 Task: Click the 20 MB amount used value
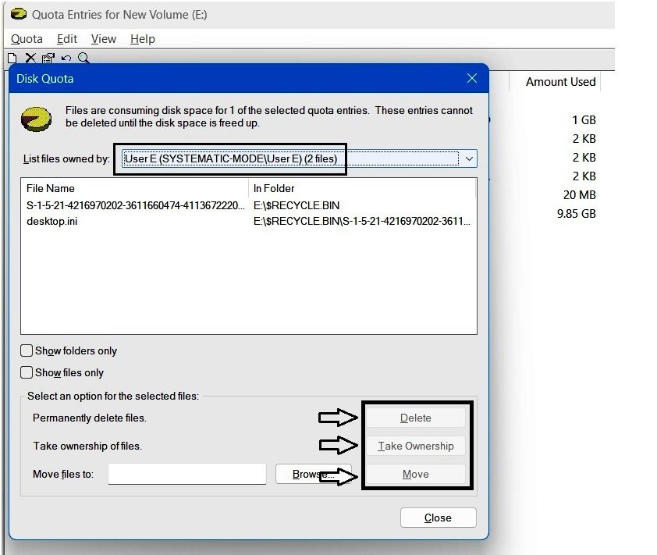(x=580, y=195)
